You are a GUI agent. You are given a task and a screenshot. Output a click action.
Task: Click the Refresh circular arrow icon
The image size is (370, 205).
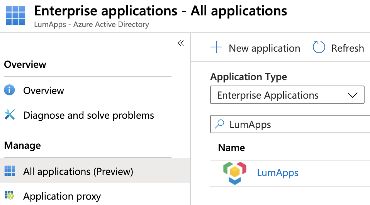319,47
